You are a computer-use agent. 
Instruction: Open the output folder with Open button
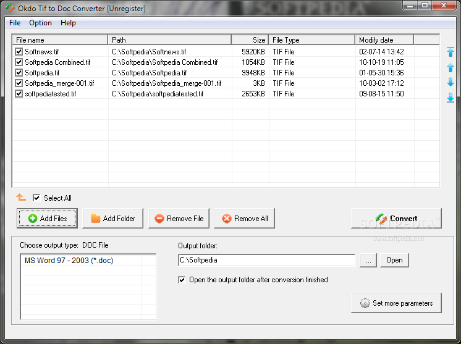pyautogui.click(x=394, y=260)
